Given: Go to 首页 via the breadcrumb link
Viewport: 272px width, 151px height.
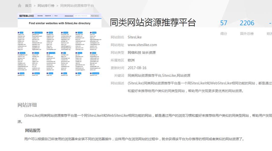Looking at the screenshot, I should tap(28, 6).
